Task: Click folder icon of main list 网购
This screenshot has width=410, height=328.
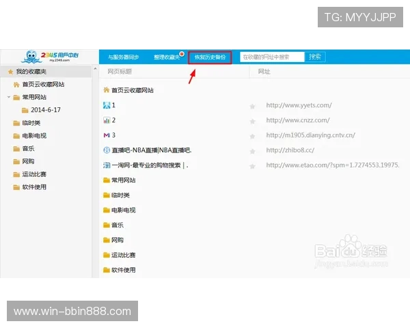Action: click(107, 240)
